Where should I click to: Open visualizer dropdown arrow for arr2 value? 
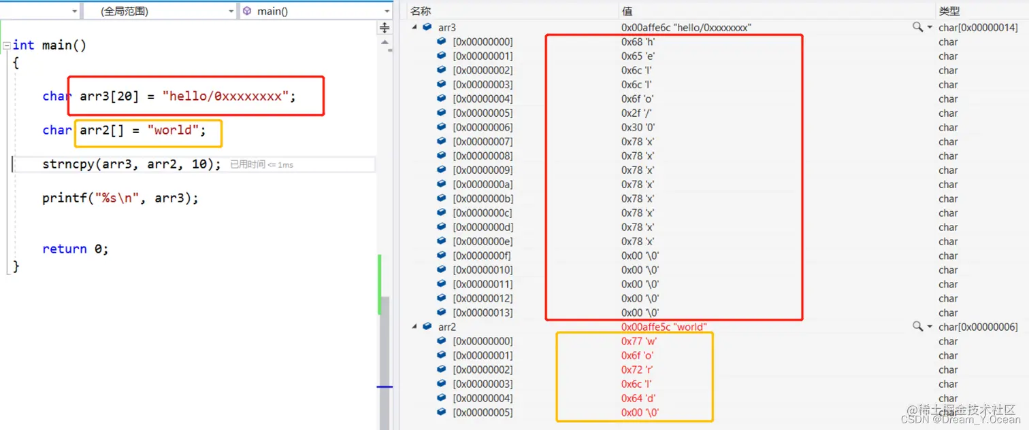click(x=930, y=327)
